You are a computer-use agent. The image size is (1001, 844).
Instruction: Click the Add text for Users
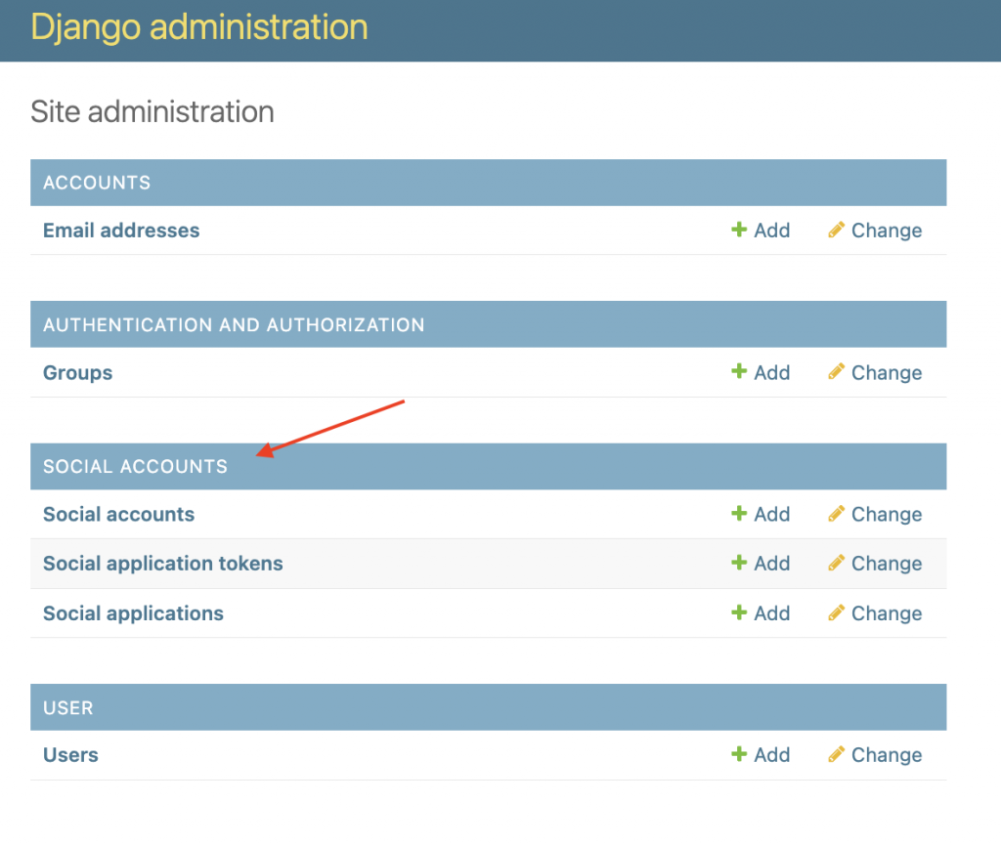coord(772,755)
